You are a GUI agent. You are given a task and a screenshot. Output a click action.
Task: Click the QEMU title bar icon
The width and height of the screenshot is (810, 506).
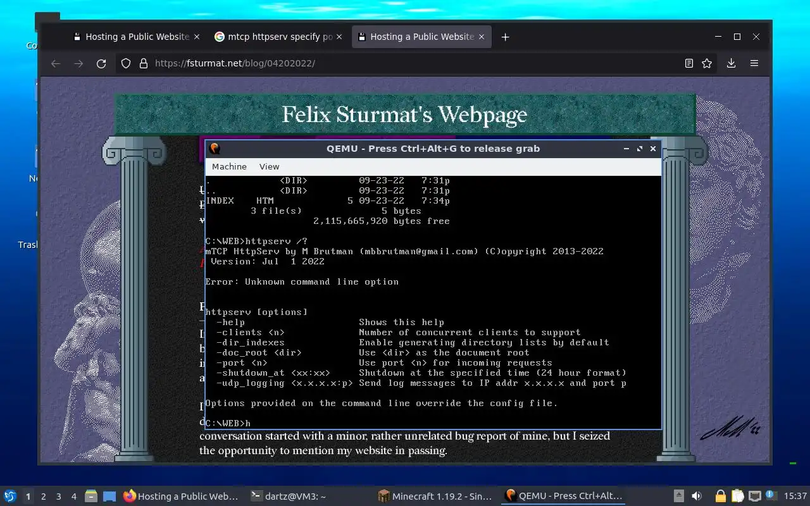click(215, 149)
